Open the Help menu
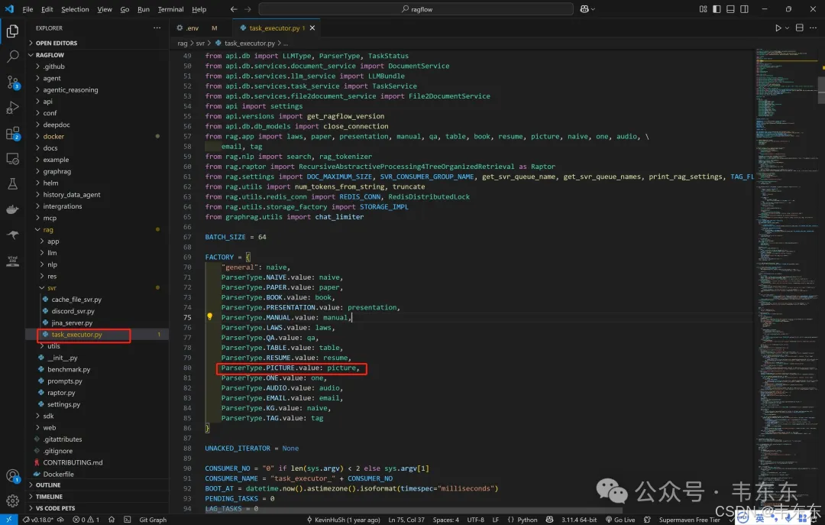This screenshot has width=825, height=525. click(x=199, y=9)
